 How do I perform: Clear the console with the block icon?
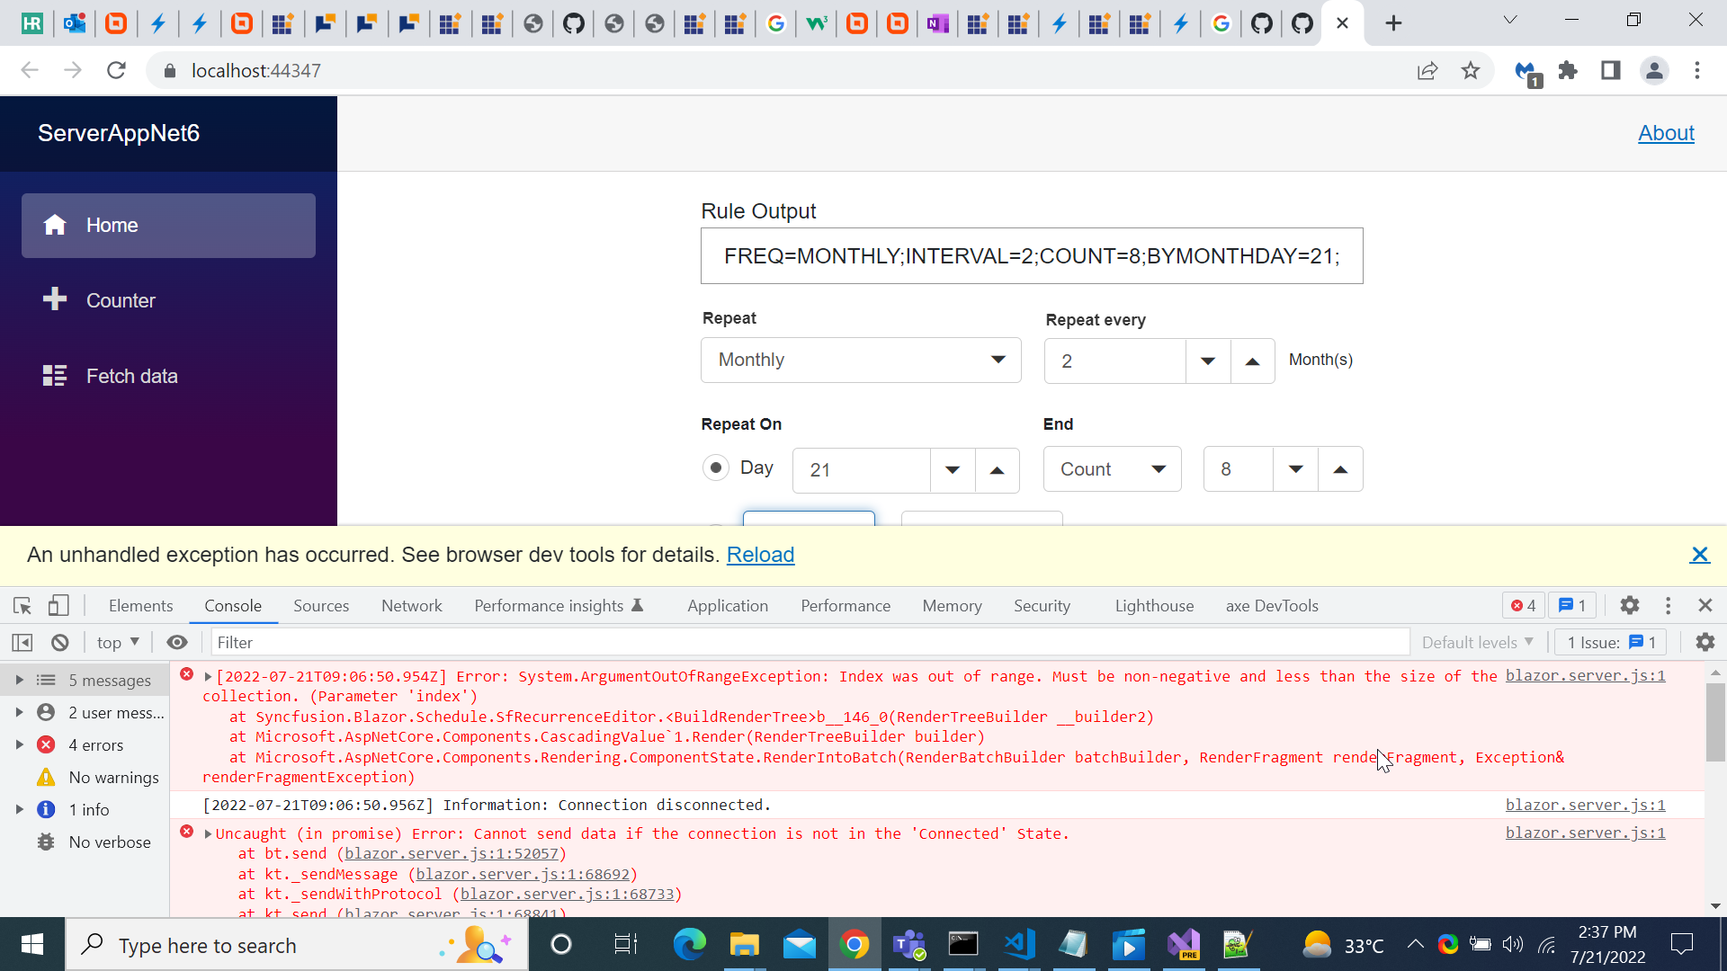pyautogui.click(x=60, y=643)
